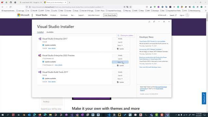Click the taskbar search icon
Viewport: 208px width, 117px height.
(x=8, y=115)
